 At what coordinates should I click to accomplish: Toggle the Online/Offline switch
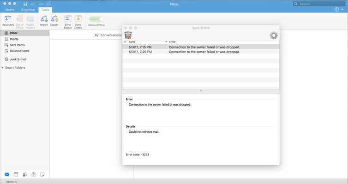[x=96, y=19]
